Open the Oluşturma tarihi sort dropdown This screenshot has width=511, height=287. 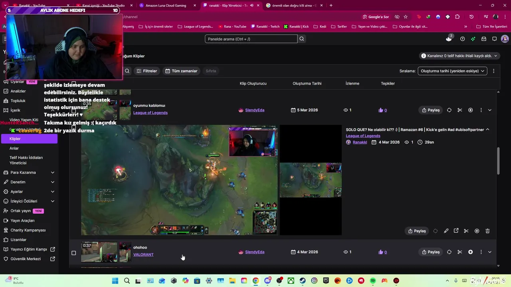452,71
